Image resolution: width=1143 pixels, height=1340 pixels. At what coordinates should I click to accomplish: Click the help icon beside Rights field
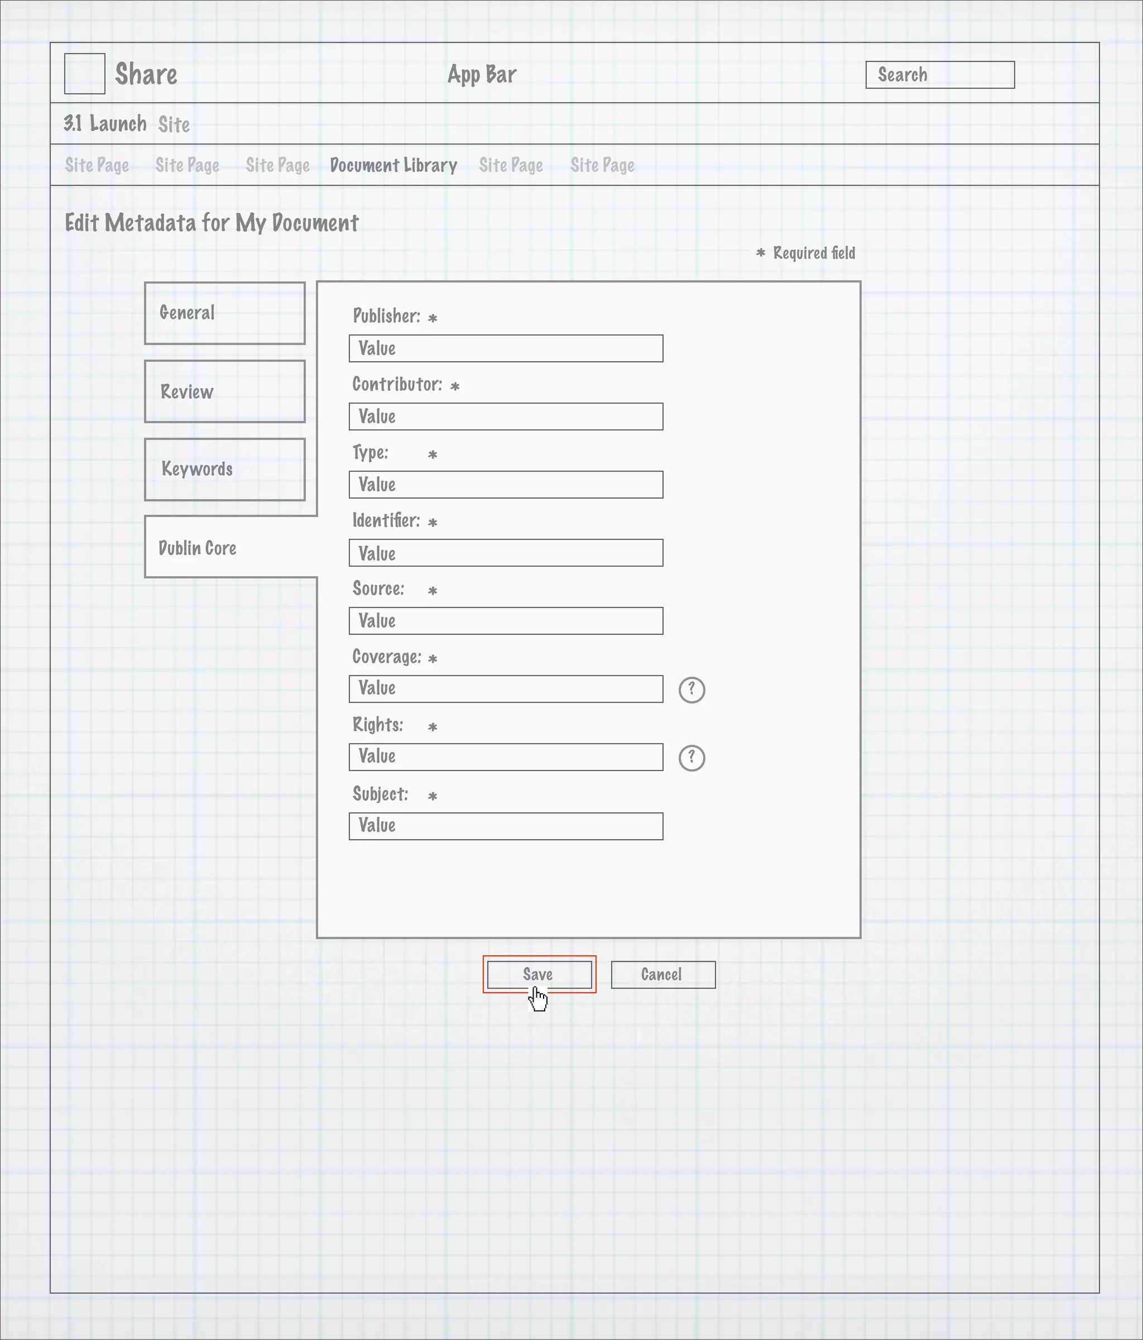pos(691,757)
